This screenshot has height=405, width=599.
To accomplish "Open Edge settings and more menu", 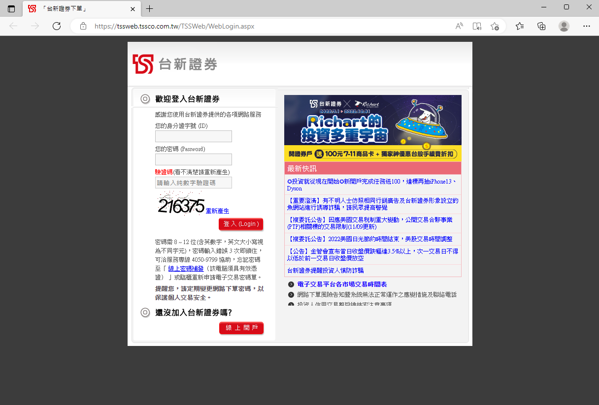I will 586,26.
